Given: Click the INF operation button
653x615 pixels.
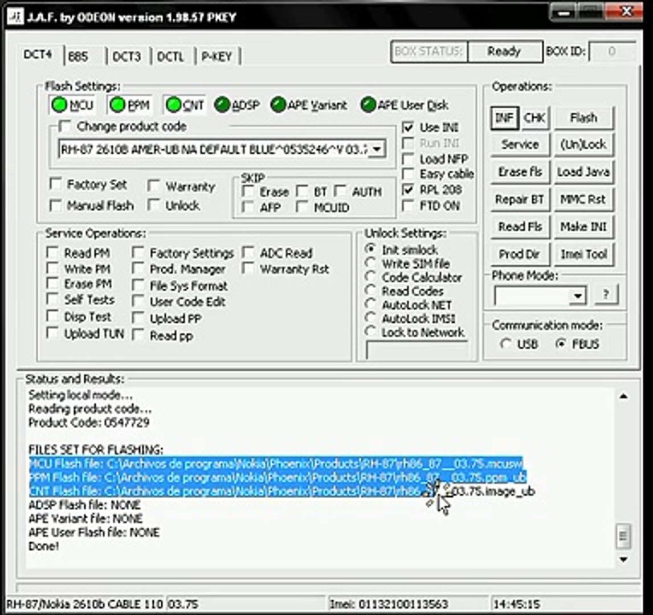Looking at the screenshot, I should (x=504, y=118).
